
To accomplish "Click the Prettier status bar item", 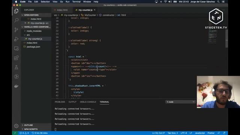I will pos(211,133).
